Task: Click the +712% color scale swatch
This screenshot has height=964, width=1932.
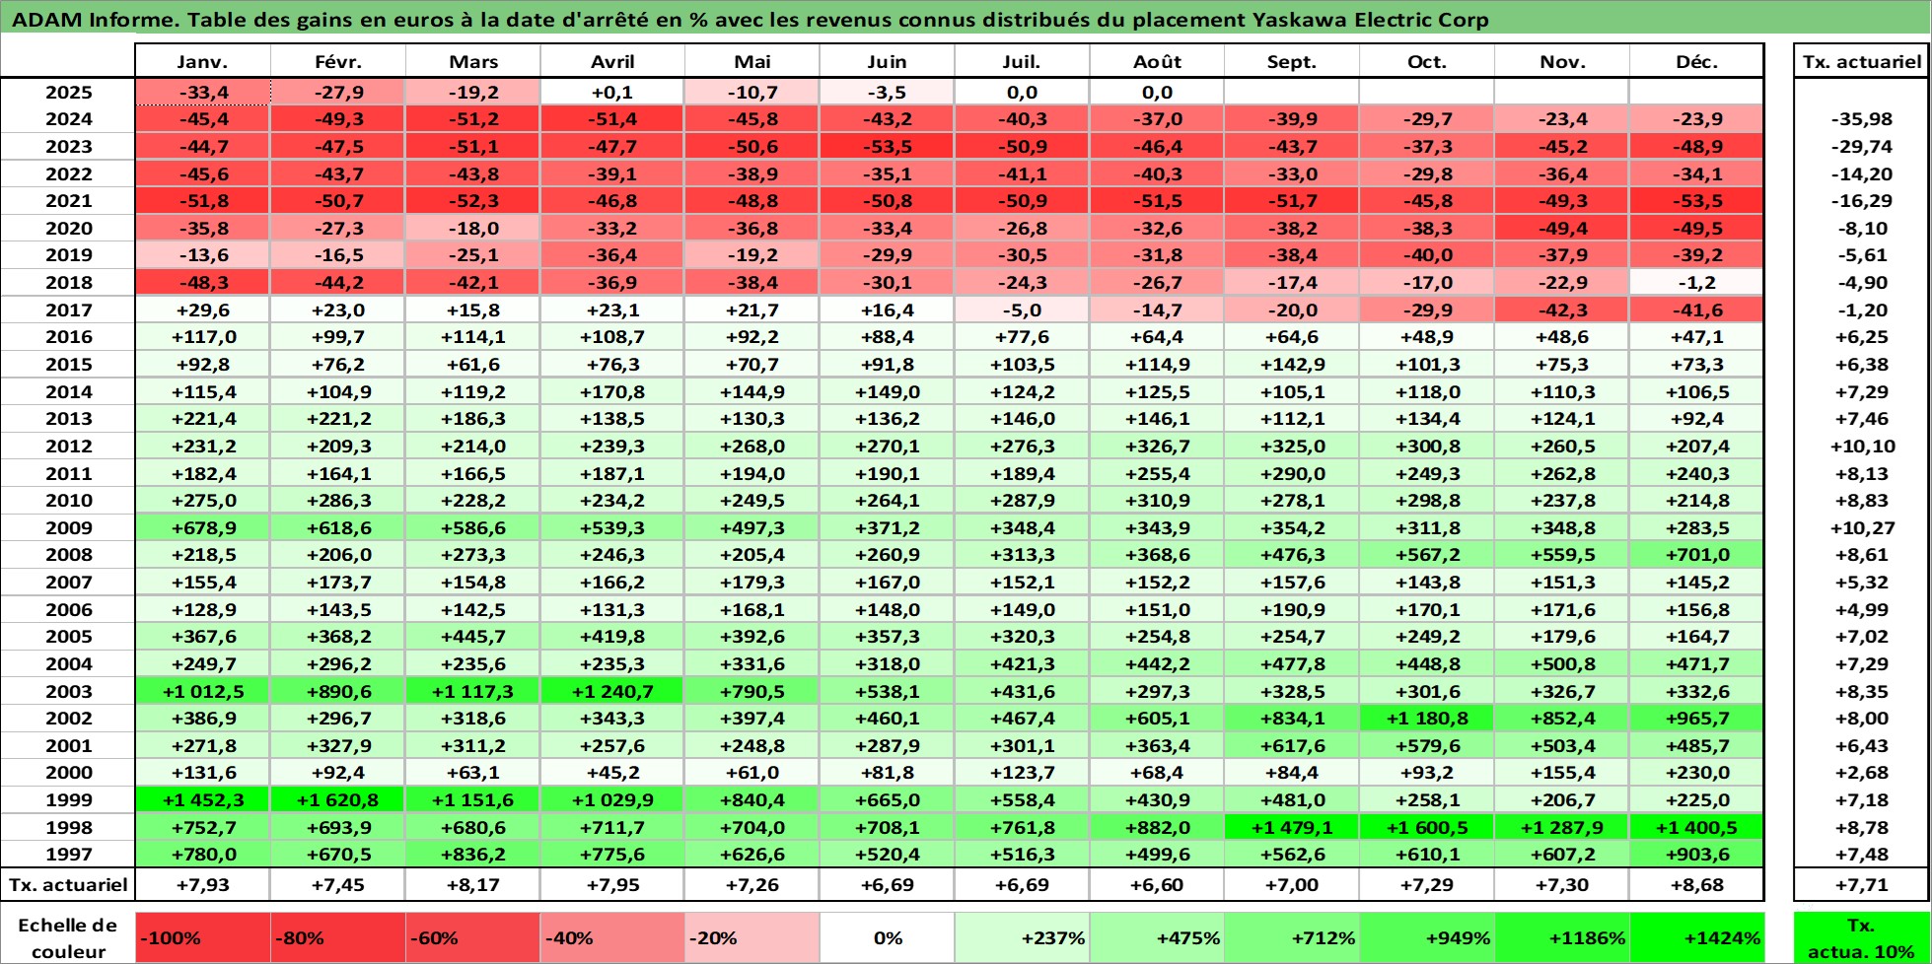Action: [x=1292, y=937]
